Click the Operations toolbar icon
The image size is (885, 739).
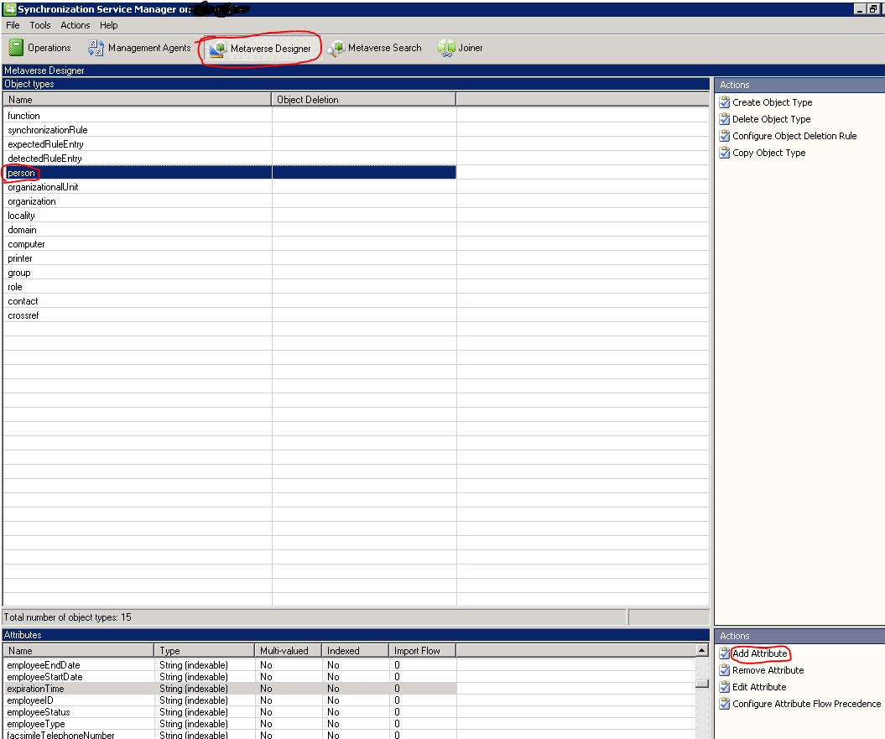click(16, 48)
